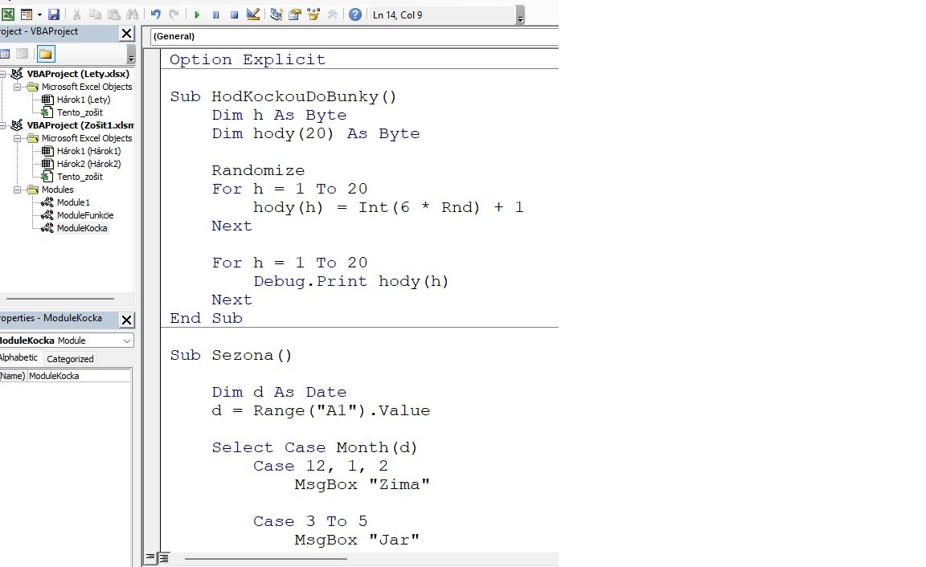Open Project Explorer toolbar icon

pos(277,14)
